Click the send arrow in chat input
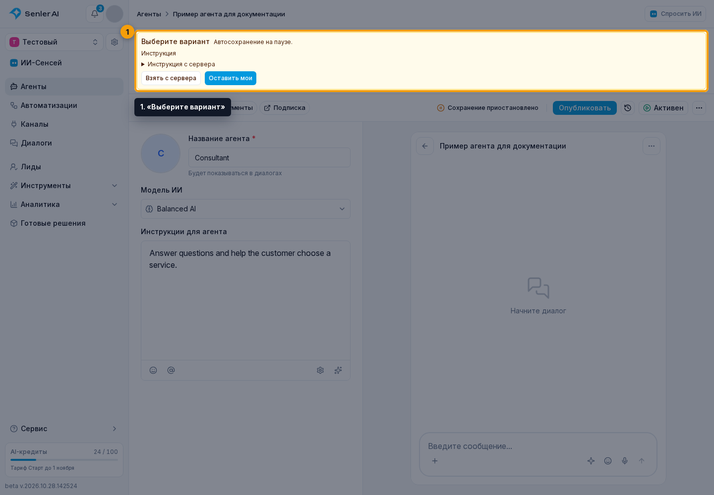Image resolution: width=714 pixels, height=495 pixels. (x=642, y=461)
